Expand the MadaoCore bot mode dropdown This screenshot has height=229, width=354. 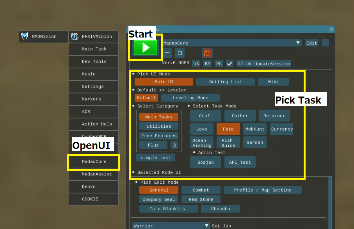pos(298,43)
